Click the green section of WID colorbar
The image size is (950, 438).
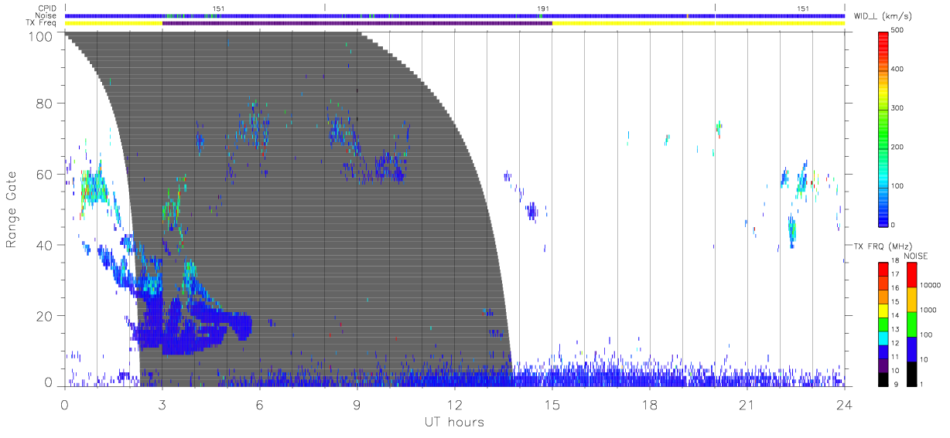pyautogui.click(x=883, y=131)
